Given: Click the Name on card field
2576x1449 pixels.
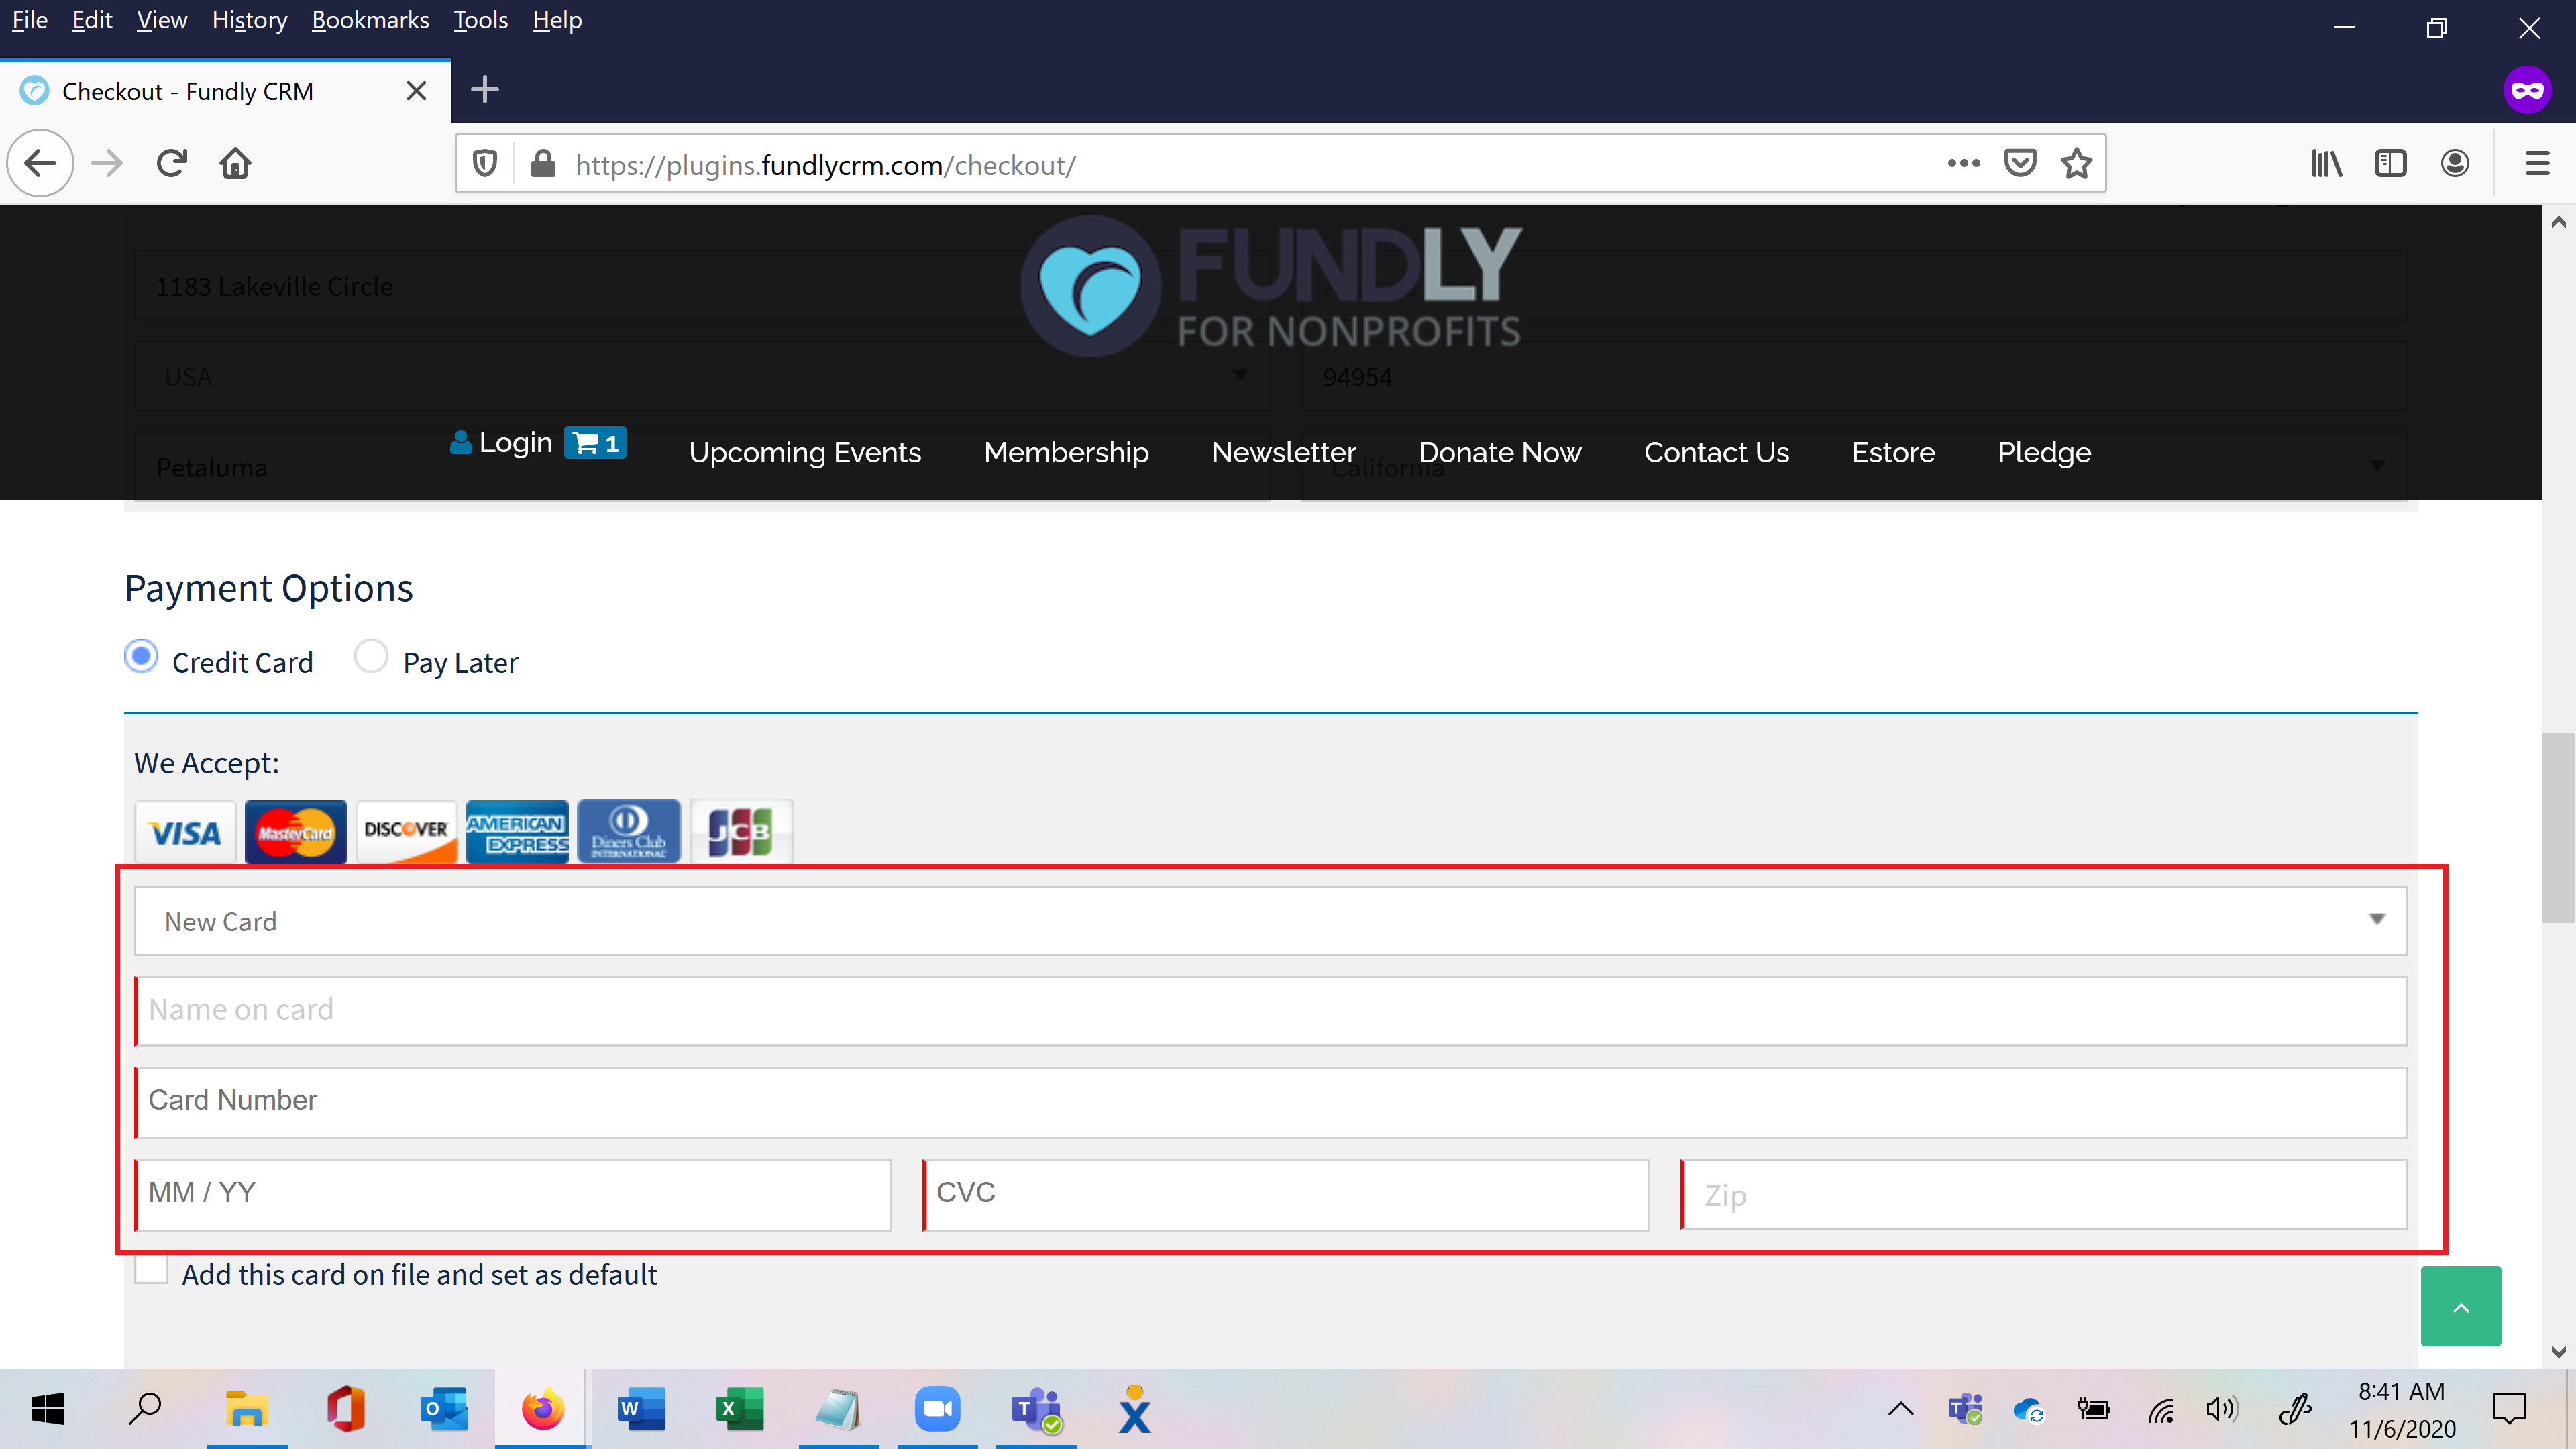Looking at the screenshot, I should click(1270, 1011).
